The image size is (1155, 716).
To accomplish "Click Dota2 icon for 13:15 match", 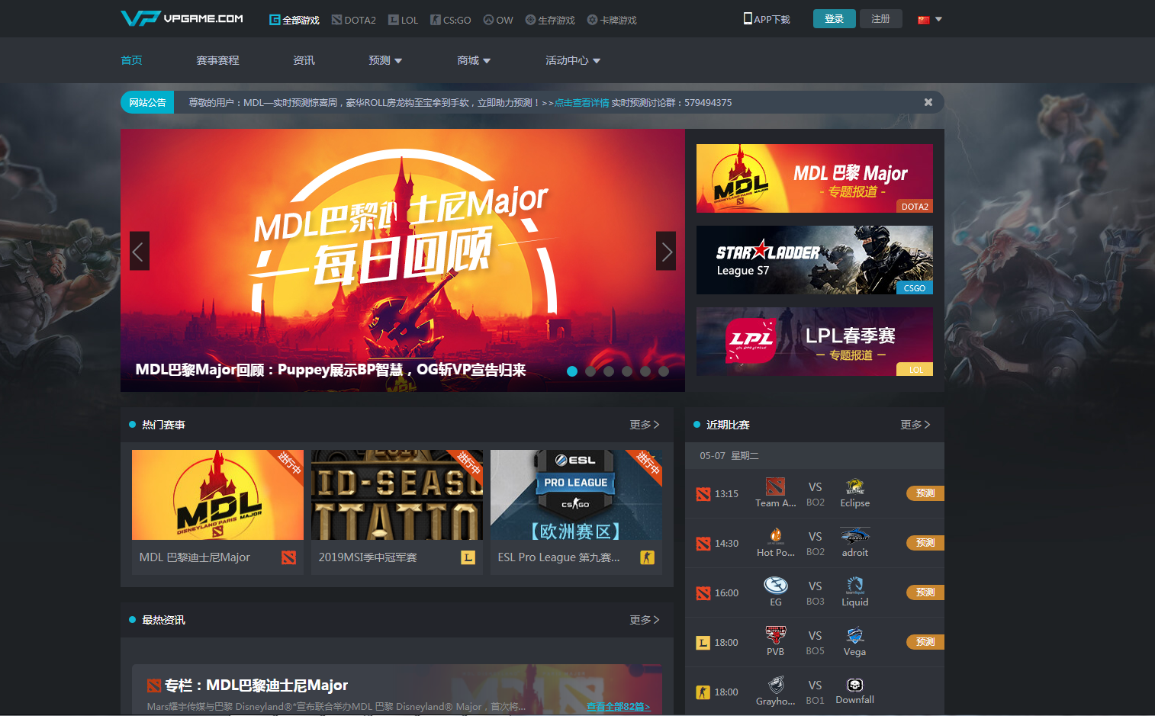I will click(x=703, y=494).
